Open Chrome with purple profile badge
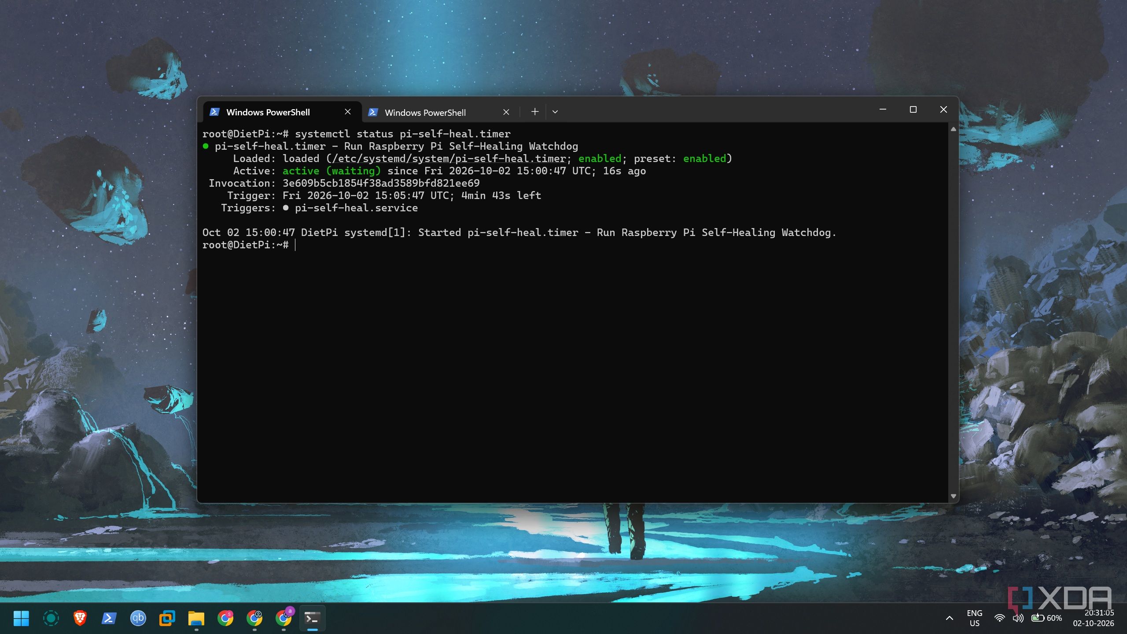The image size is (1127, 634). [x=284, y=618]
